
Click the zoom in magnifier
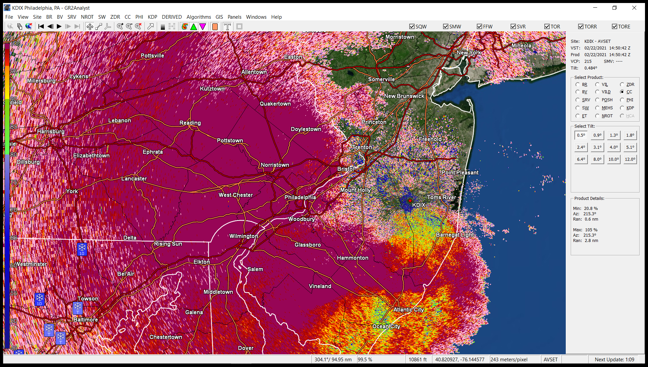pyautogui.click(x=120, y=26)
